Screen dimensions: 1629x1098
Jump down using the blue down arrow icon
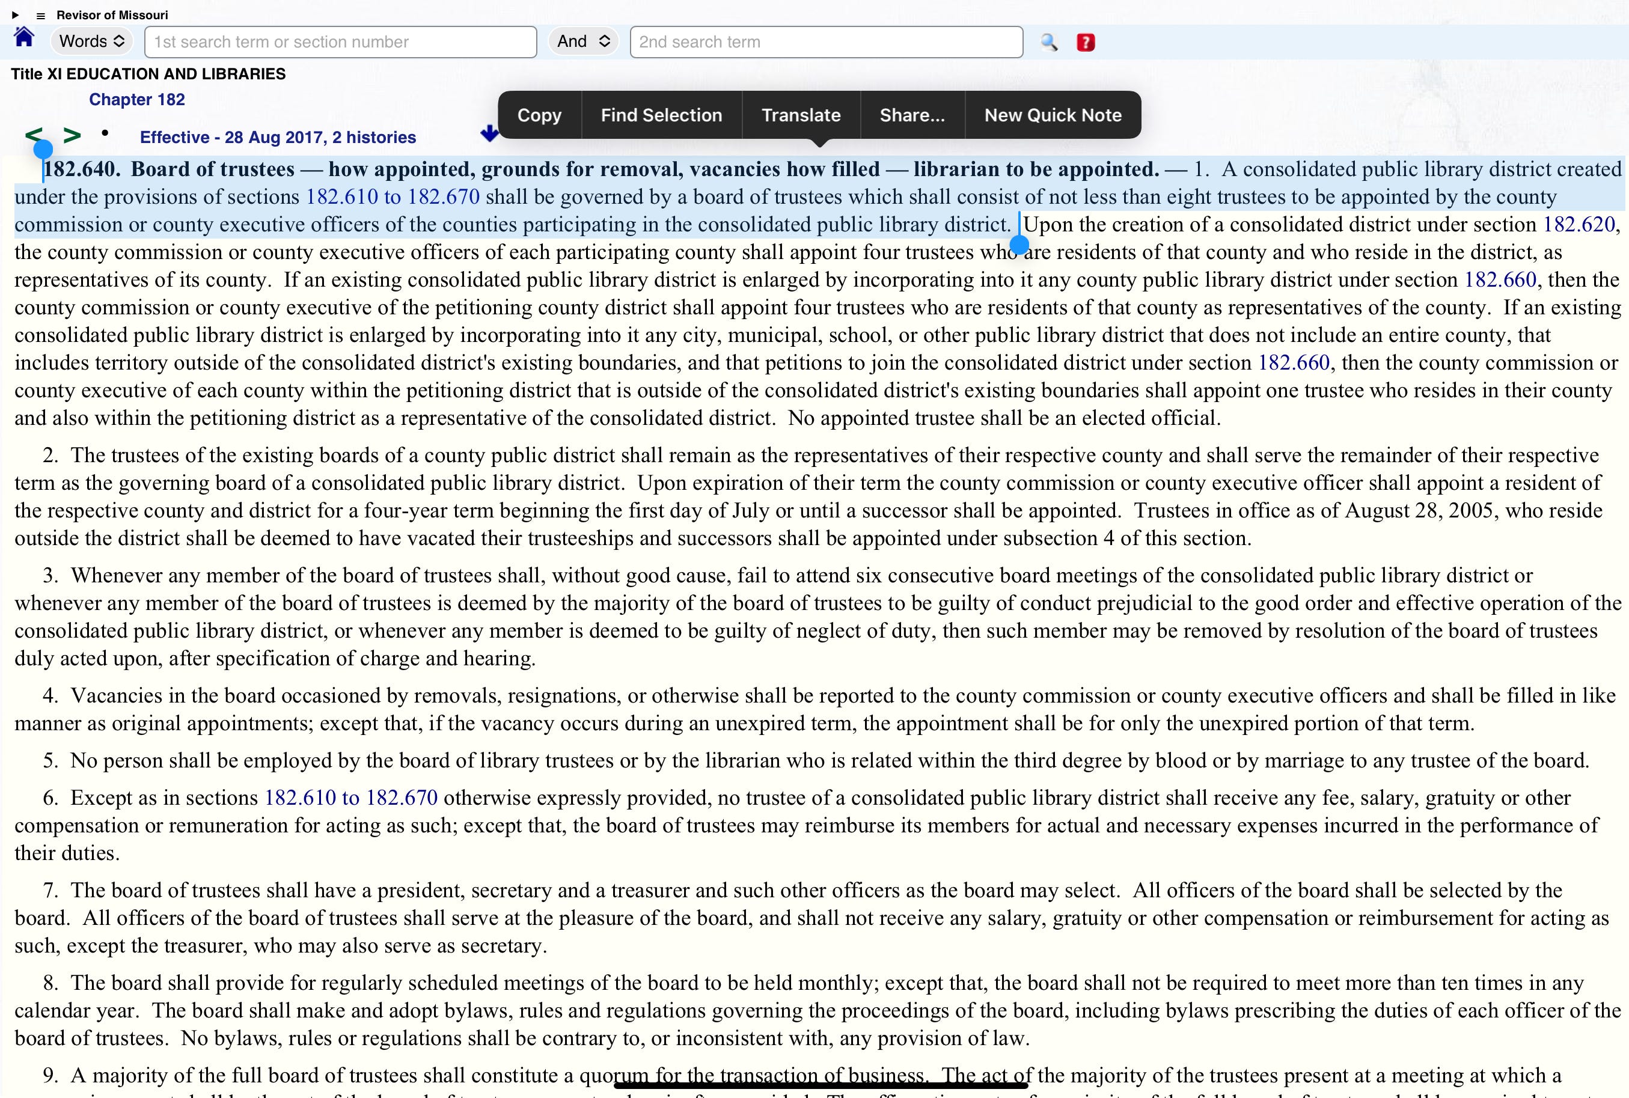pyautogui.click(x=489, y=132)
